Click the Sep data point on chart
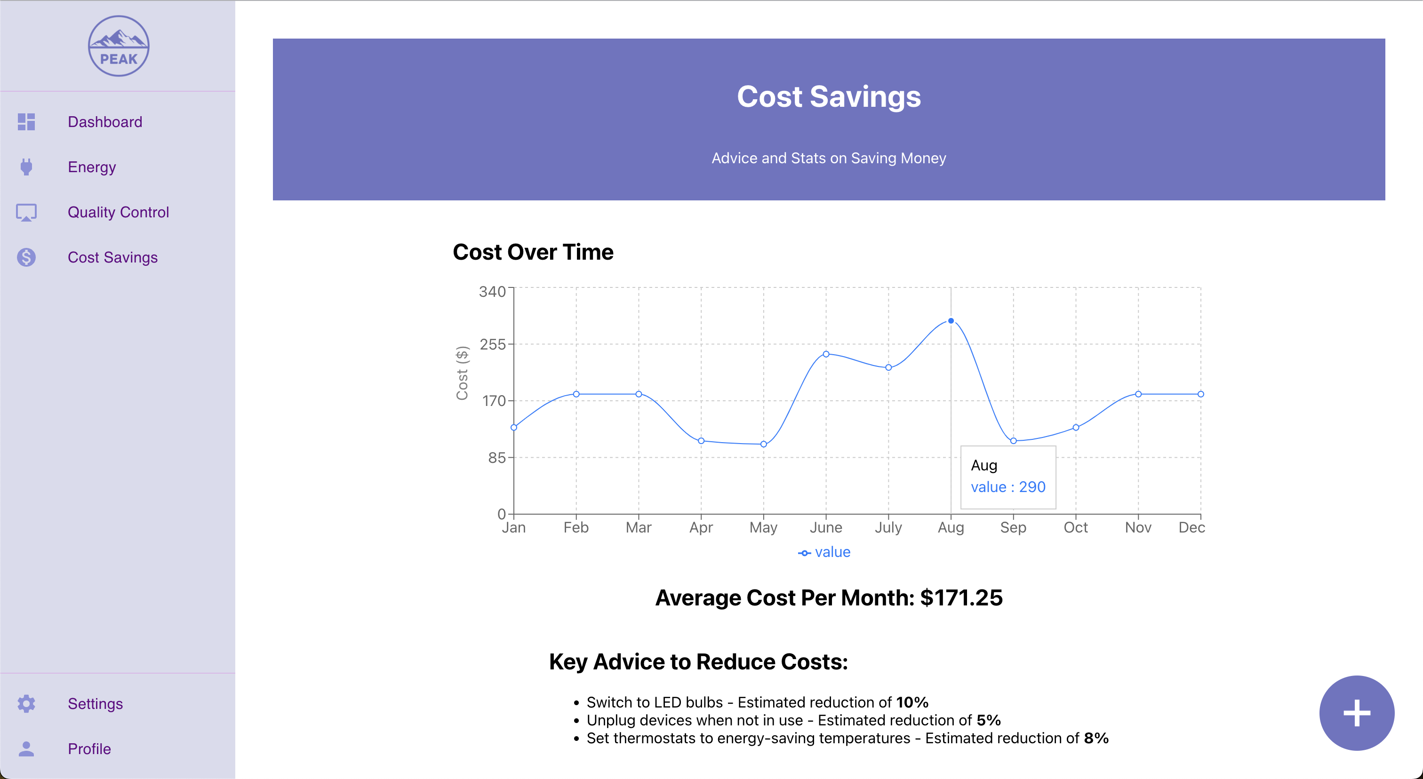 pos(1013,441)
